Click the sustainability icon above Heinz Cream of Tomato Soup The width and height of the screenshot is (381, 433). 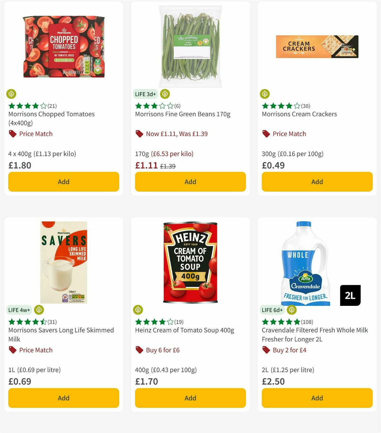coord(138,310)
